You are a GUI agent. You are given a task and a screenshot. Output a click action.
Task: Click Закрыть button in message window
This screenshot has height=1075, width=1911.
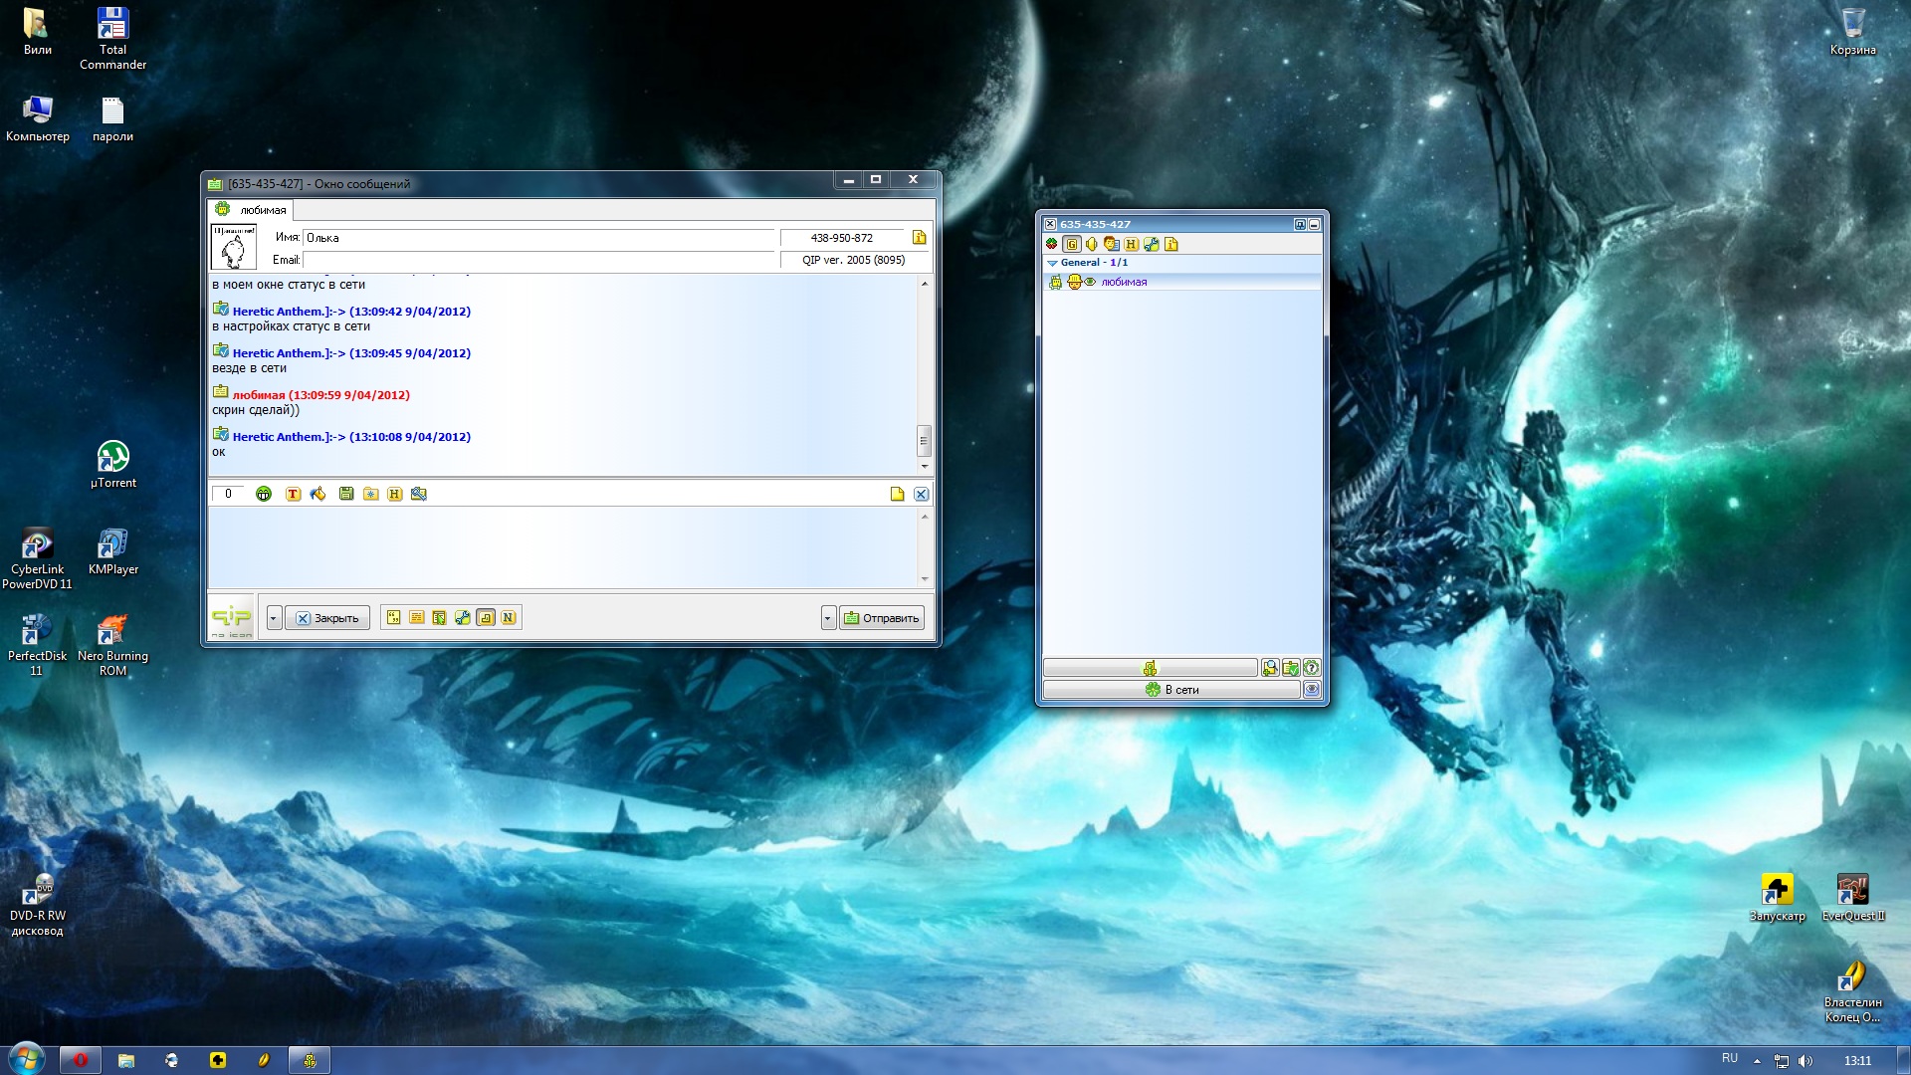click(x=327, y=618)
